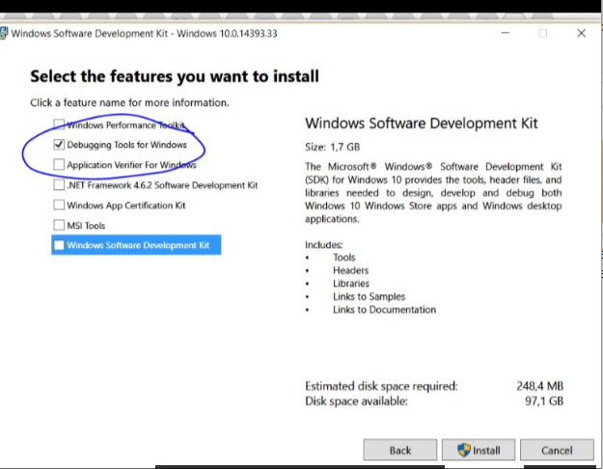603x469 pixels.
Task: Check the .NET Framework 4.6.2 SDK checkbox
Action: click(x=59, y=185)
